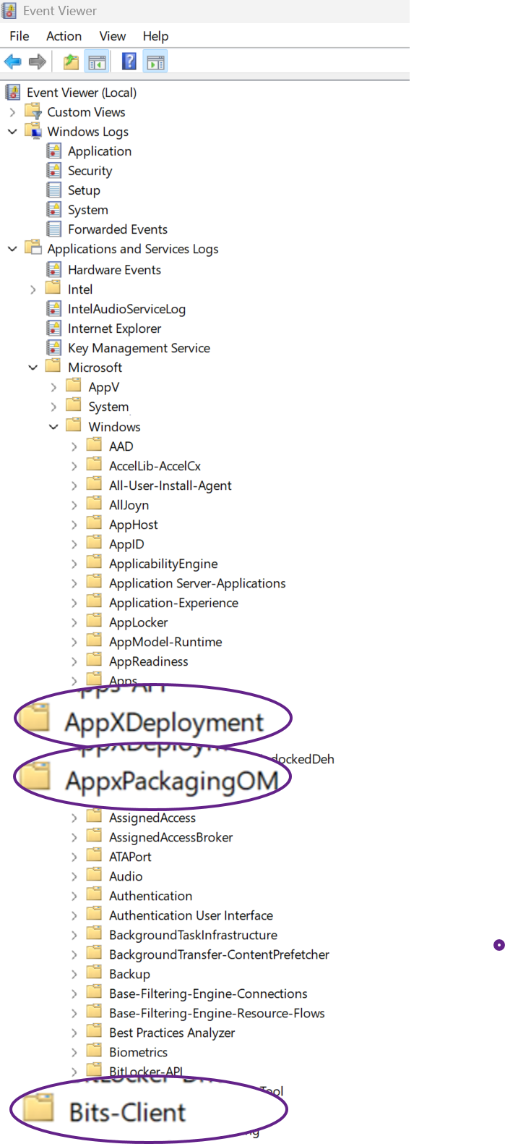505x1144 pixels.
Task: Collapse the Microsoft folder node
Action: (x=33, y=368)
